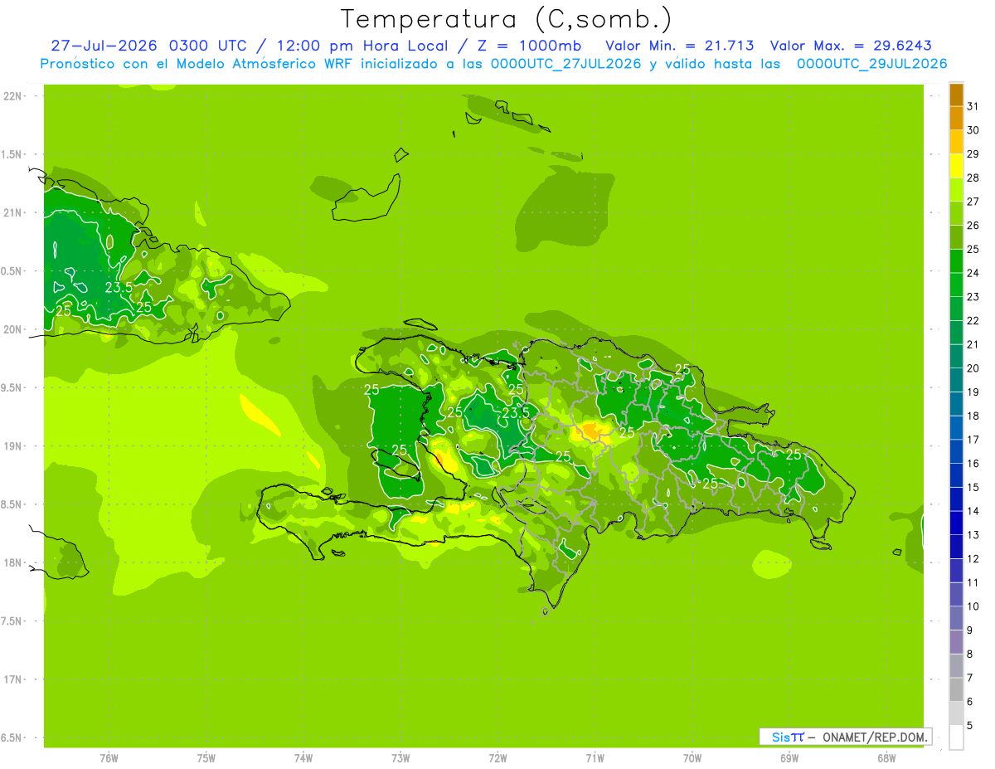995x769 pixels.
Task: Click the legend swatch between 27 and 28
Action: [x=956, y=190]
